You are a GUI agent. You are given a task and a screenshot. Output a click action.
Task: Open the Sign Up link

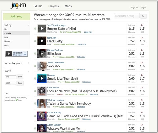135,8
